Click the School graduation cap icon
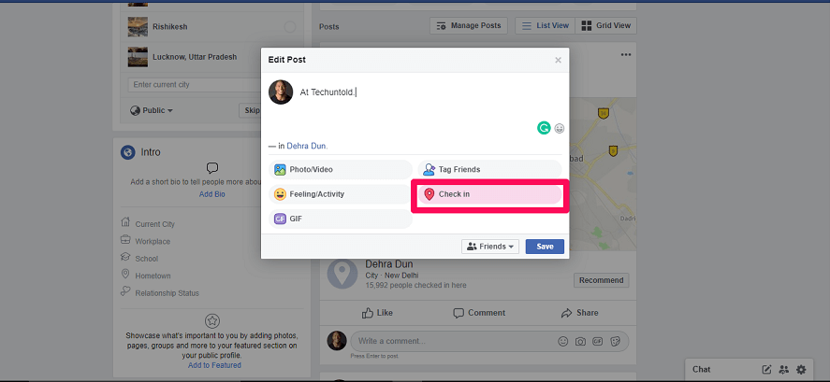 coord(125,256)
